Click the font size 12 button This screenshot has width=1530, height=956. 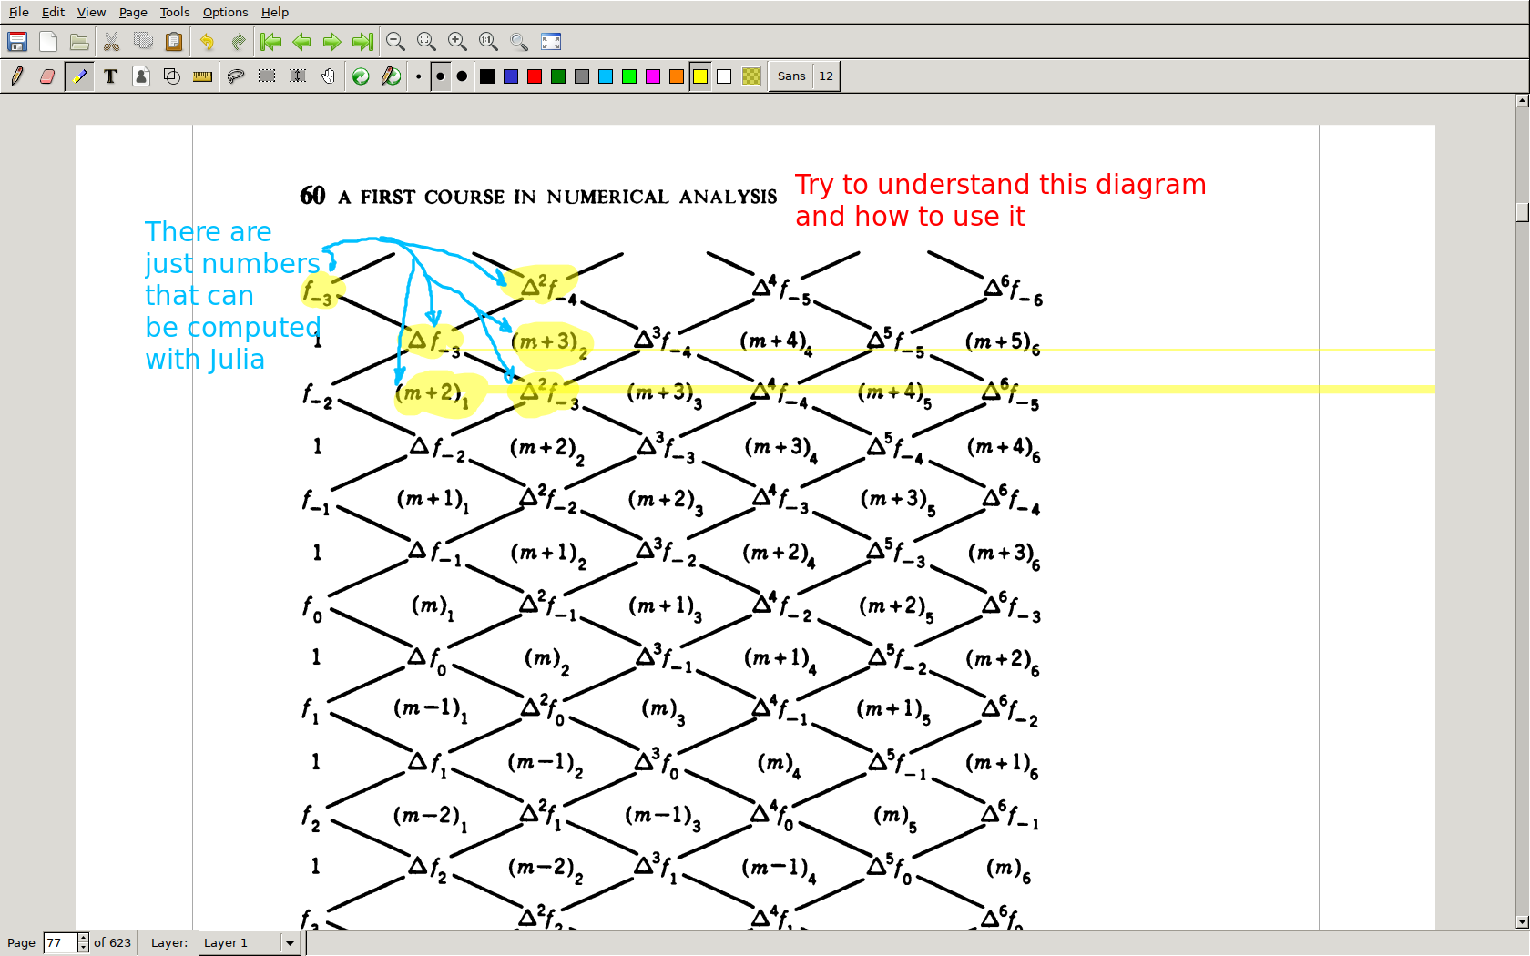(826, 76)
